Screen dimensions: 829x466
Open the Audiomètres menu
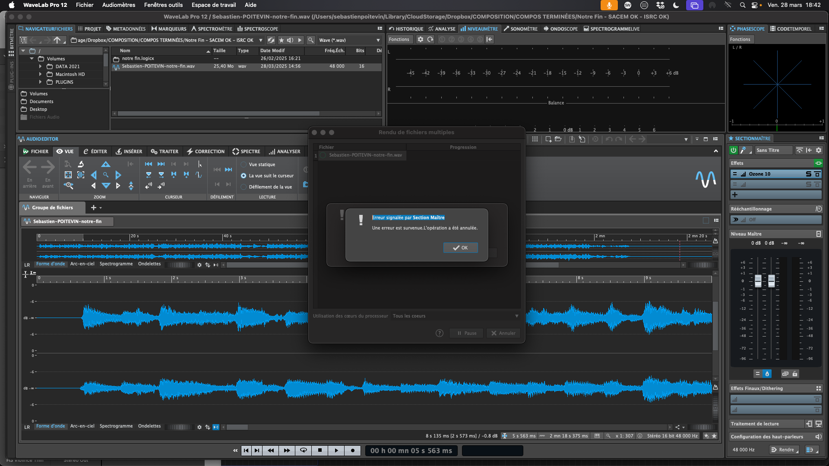tap(118, 5)
